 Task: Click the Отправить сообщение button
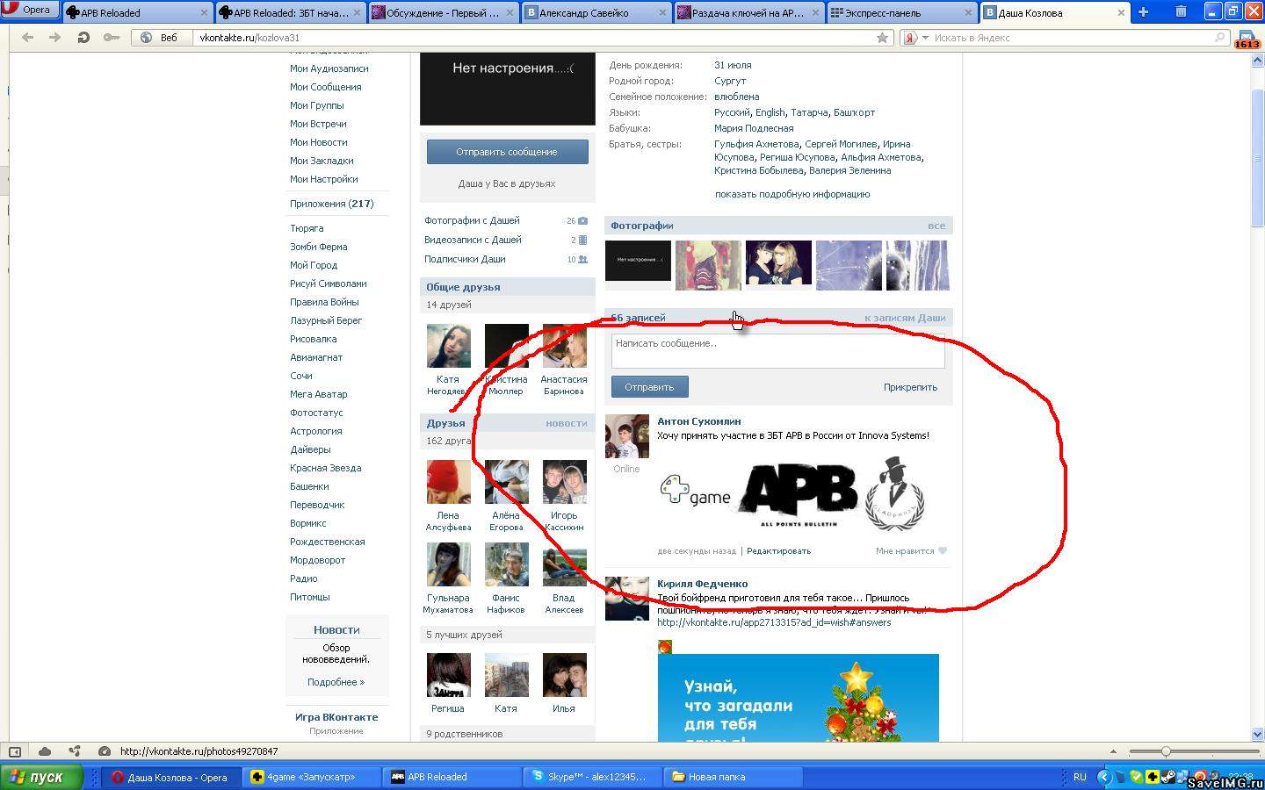click(507, 152)
